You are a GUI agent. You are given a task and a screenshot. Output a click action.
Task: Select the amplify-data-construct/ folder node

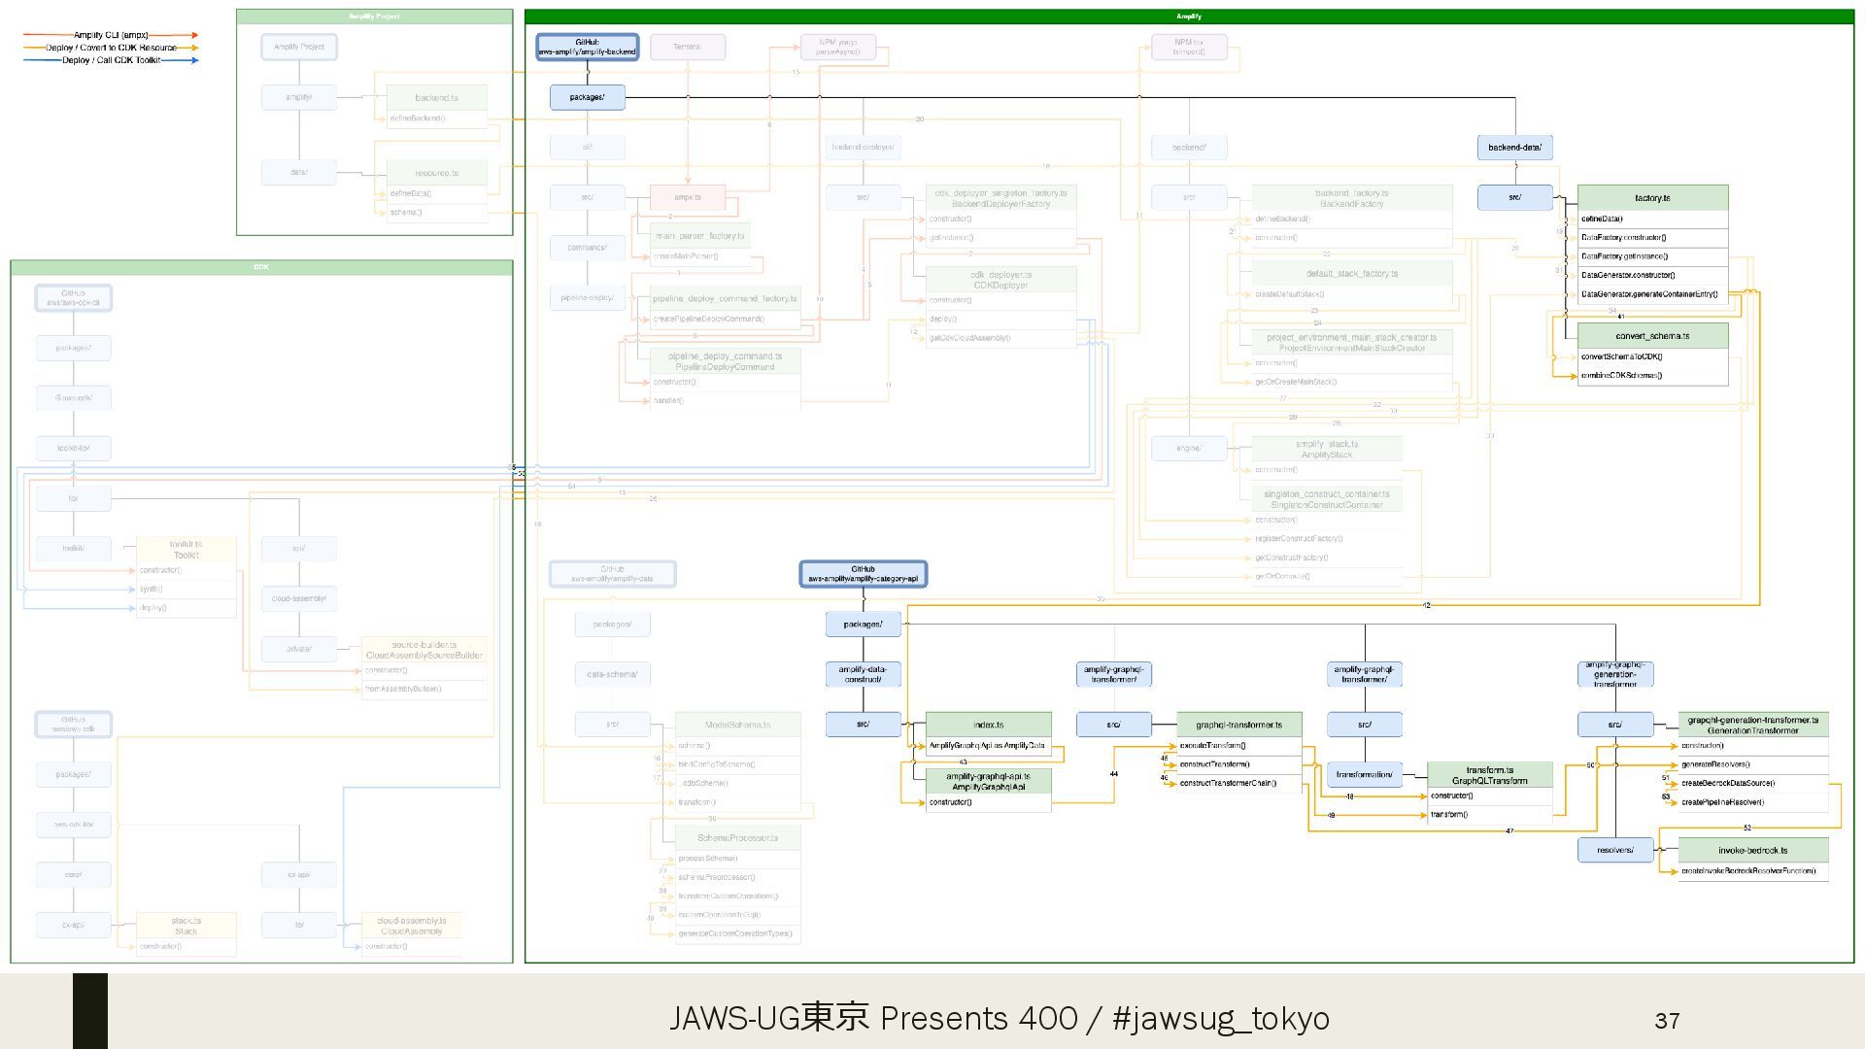click(x=863, y=674)
